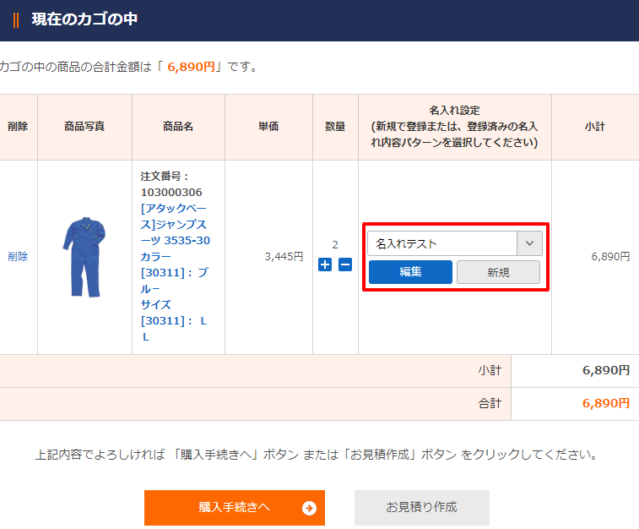Proceed with the orange 購入手続きへ button text
Screen dimensions: 639x529
(x=235, y=507)
